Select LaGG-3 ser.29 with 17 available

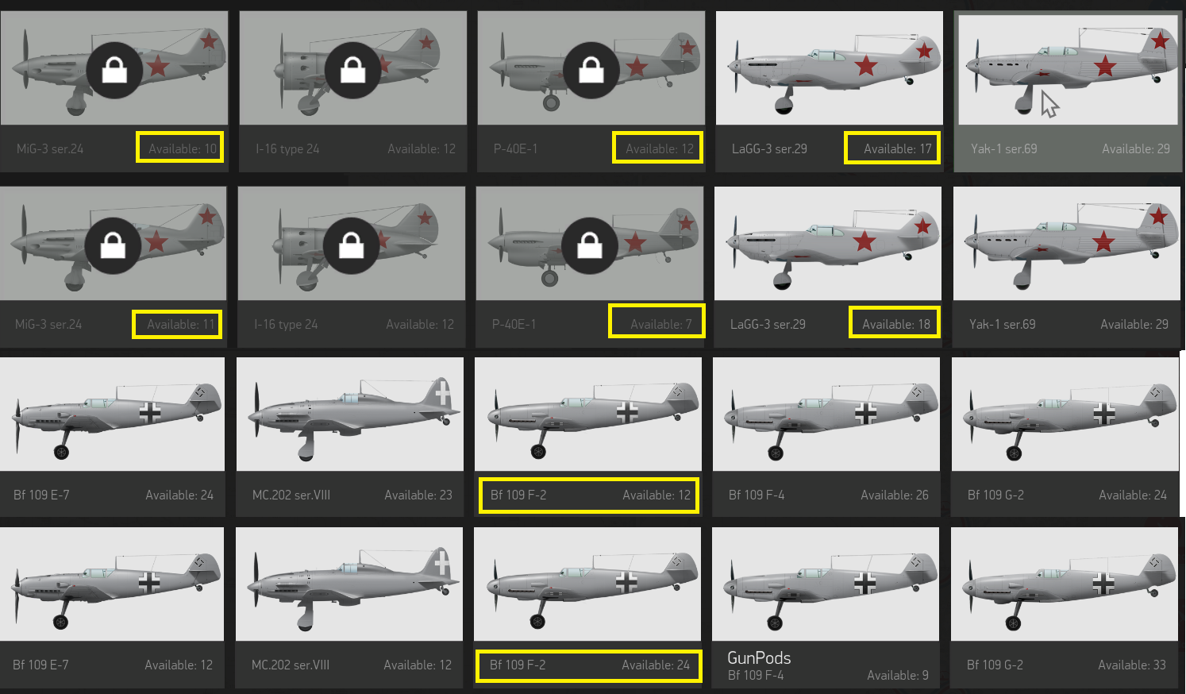coord(830,91)
